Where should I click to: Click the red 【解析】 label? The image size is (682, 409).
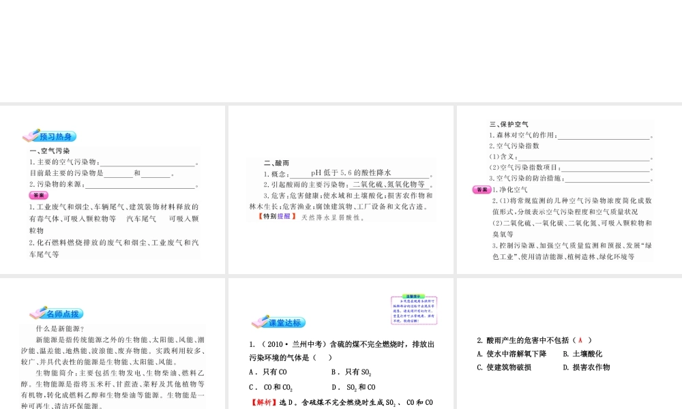click(264, 402)
